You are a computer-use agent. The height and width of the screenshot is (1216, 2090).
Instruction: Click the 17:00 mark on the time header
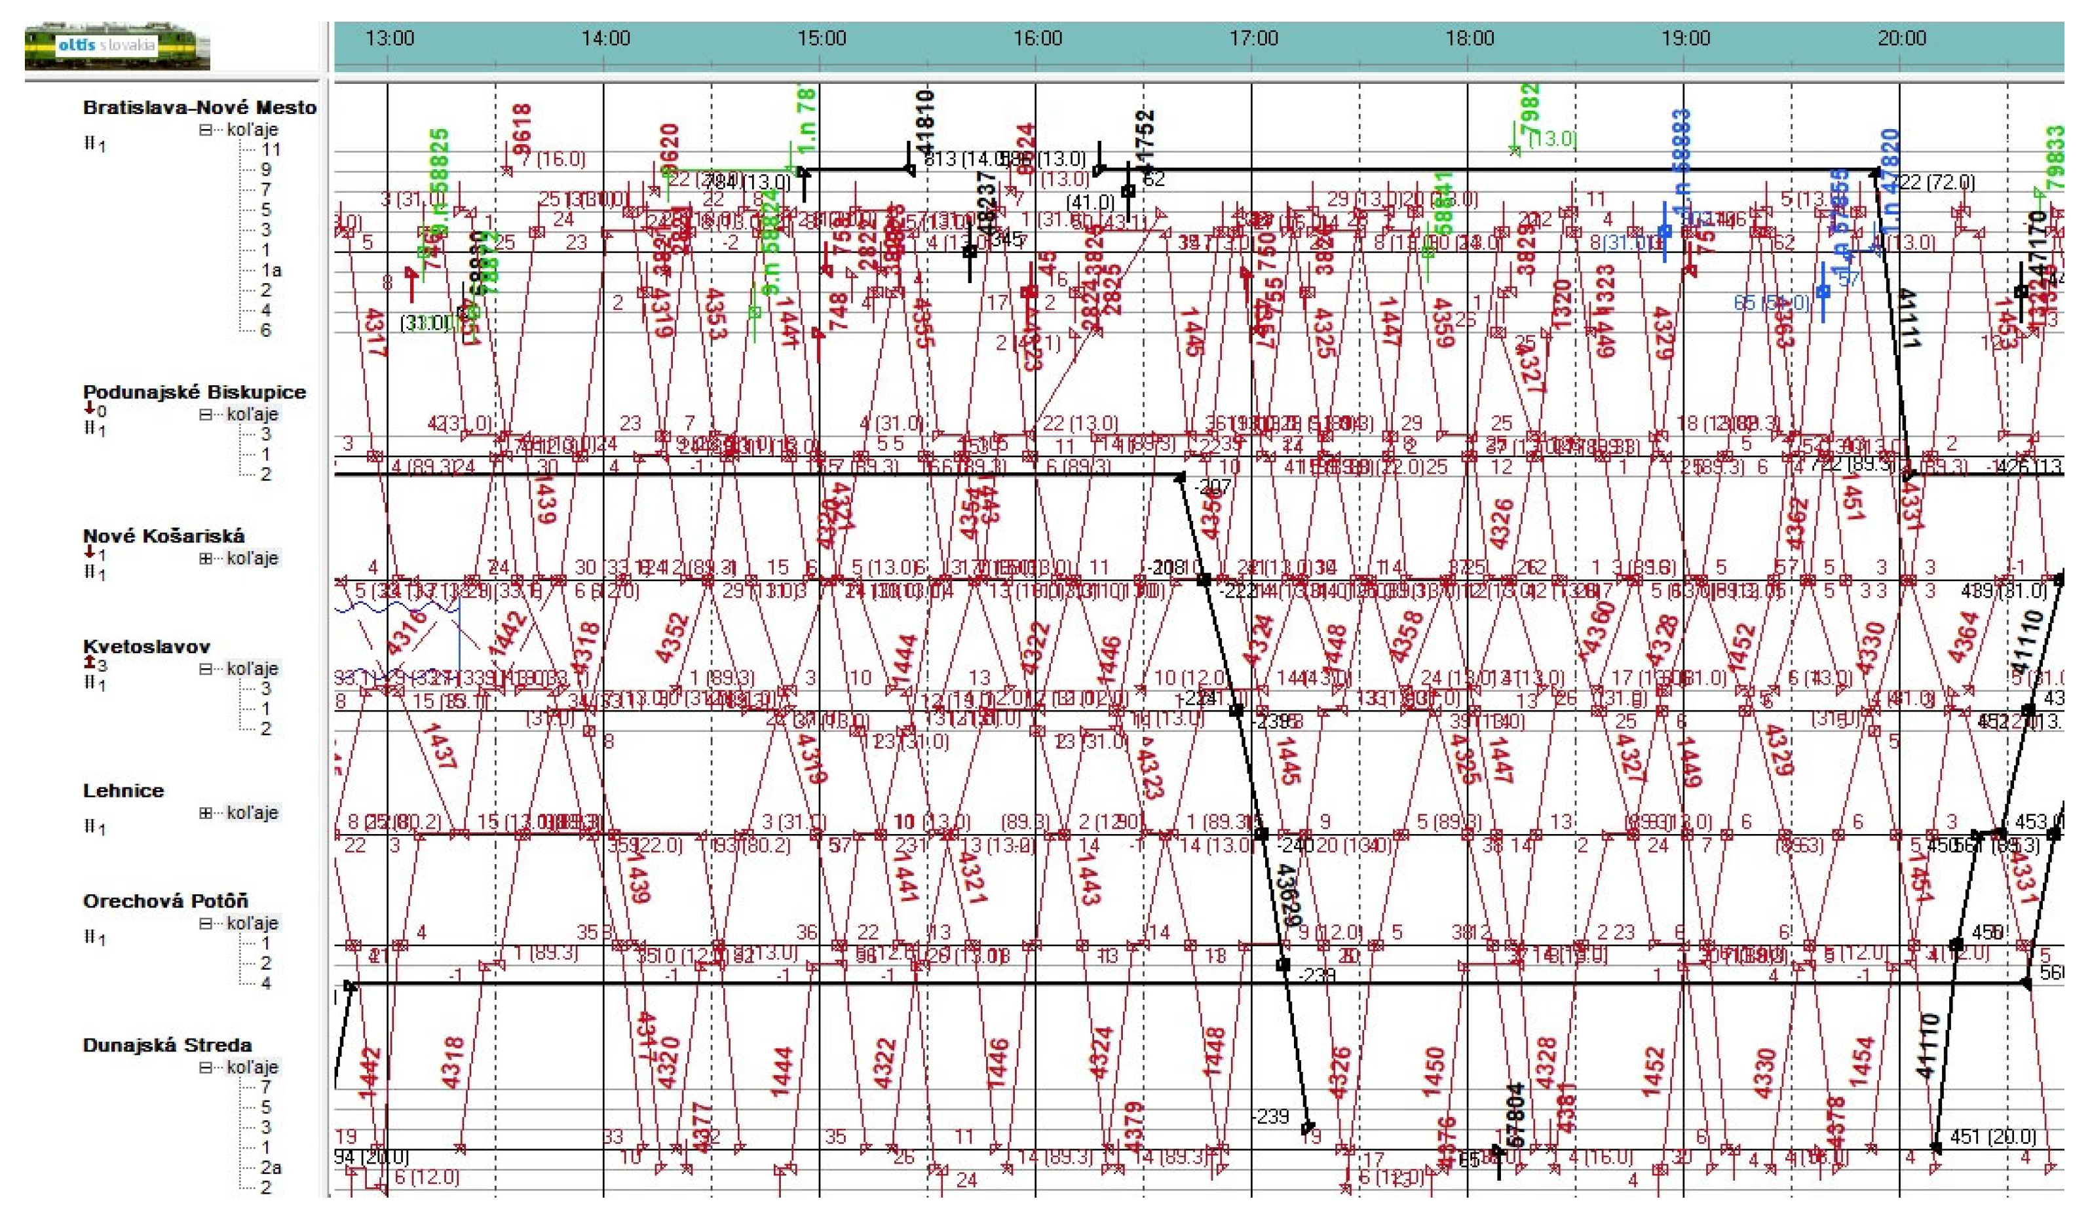1253,39
